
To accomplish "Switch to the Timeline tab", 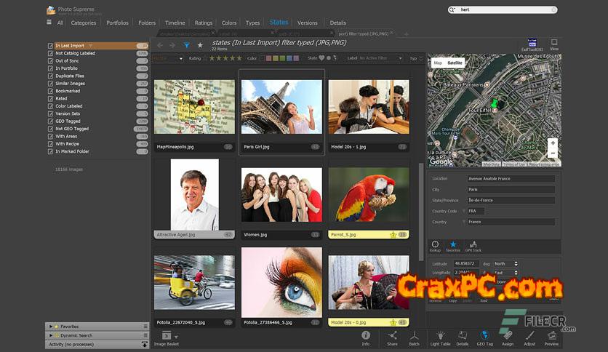I will (x=175, y=23).
